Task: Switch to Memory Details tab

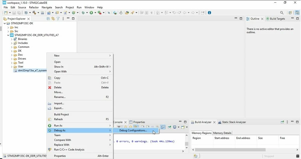Action: tap(222, 133)
